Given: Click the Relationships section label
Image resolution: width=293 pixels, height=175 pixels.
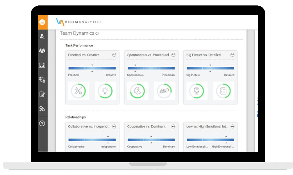Looking at the screenshot, I should click(75, 117).
